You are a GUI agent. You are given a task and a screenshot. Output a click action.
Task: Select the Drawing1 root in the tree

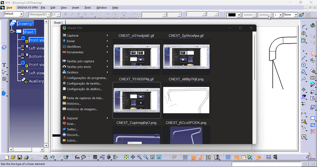click(25, 24)
